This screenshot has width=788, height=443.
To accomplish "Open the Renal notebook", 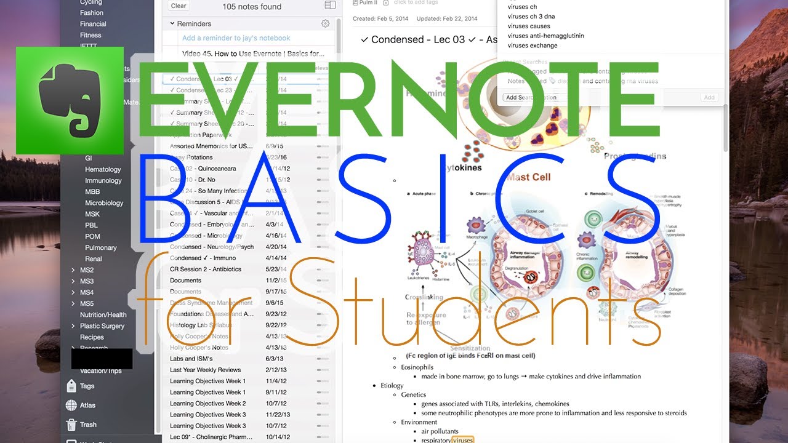I will click(x=94, y=259).
